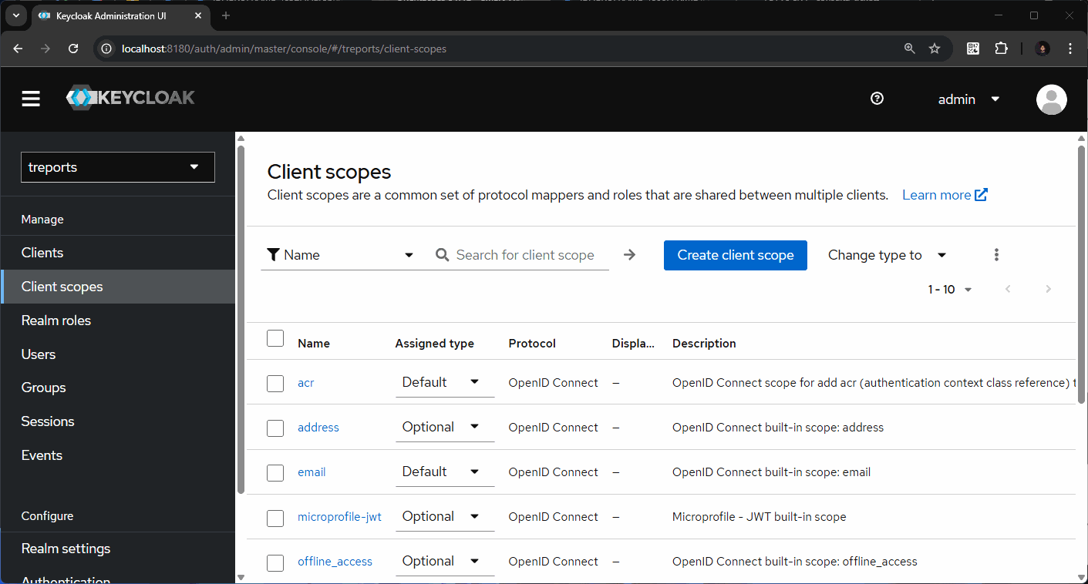Click the user avatar icon
The height and width of the screenshot is (584, 1088).
pyautogui.click(x=1051, y=99)
